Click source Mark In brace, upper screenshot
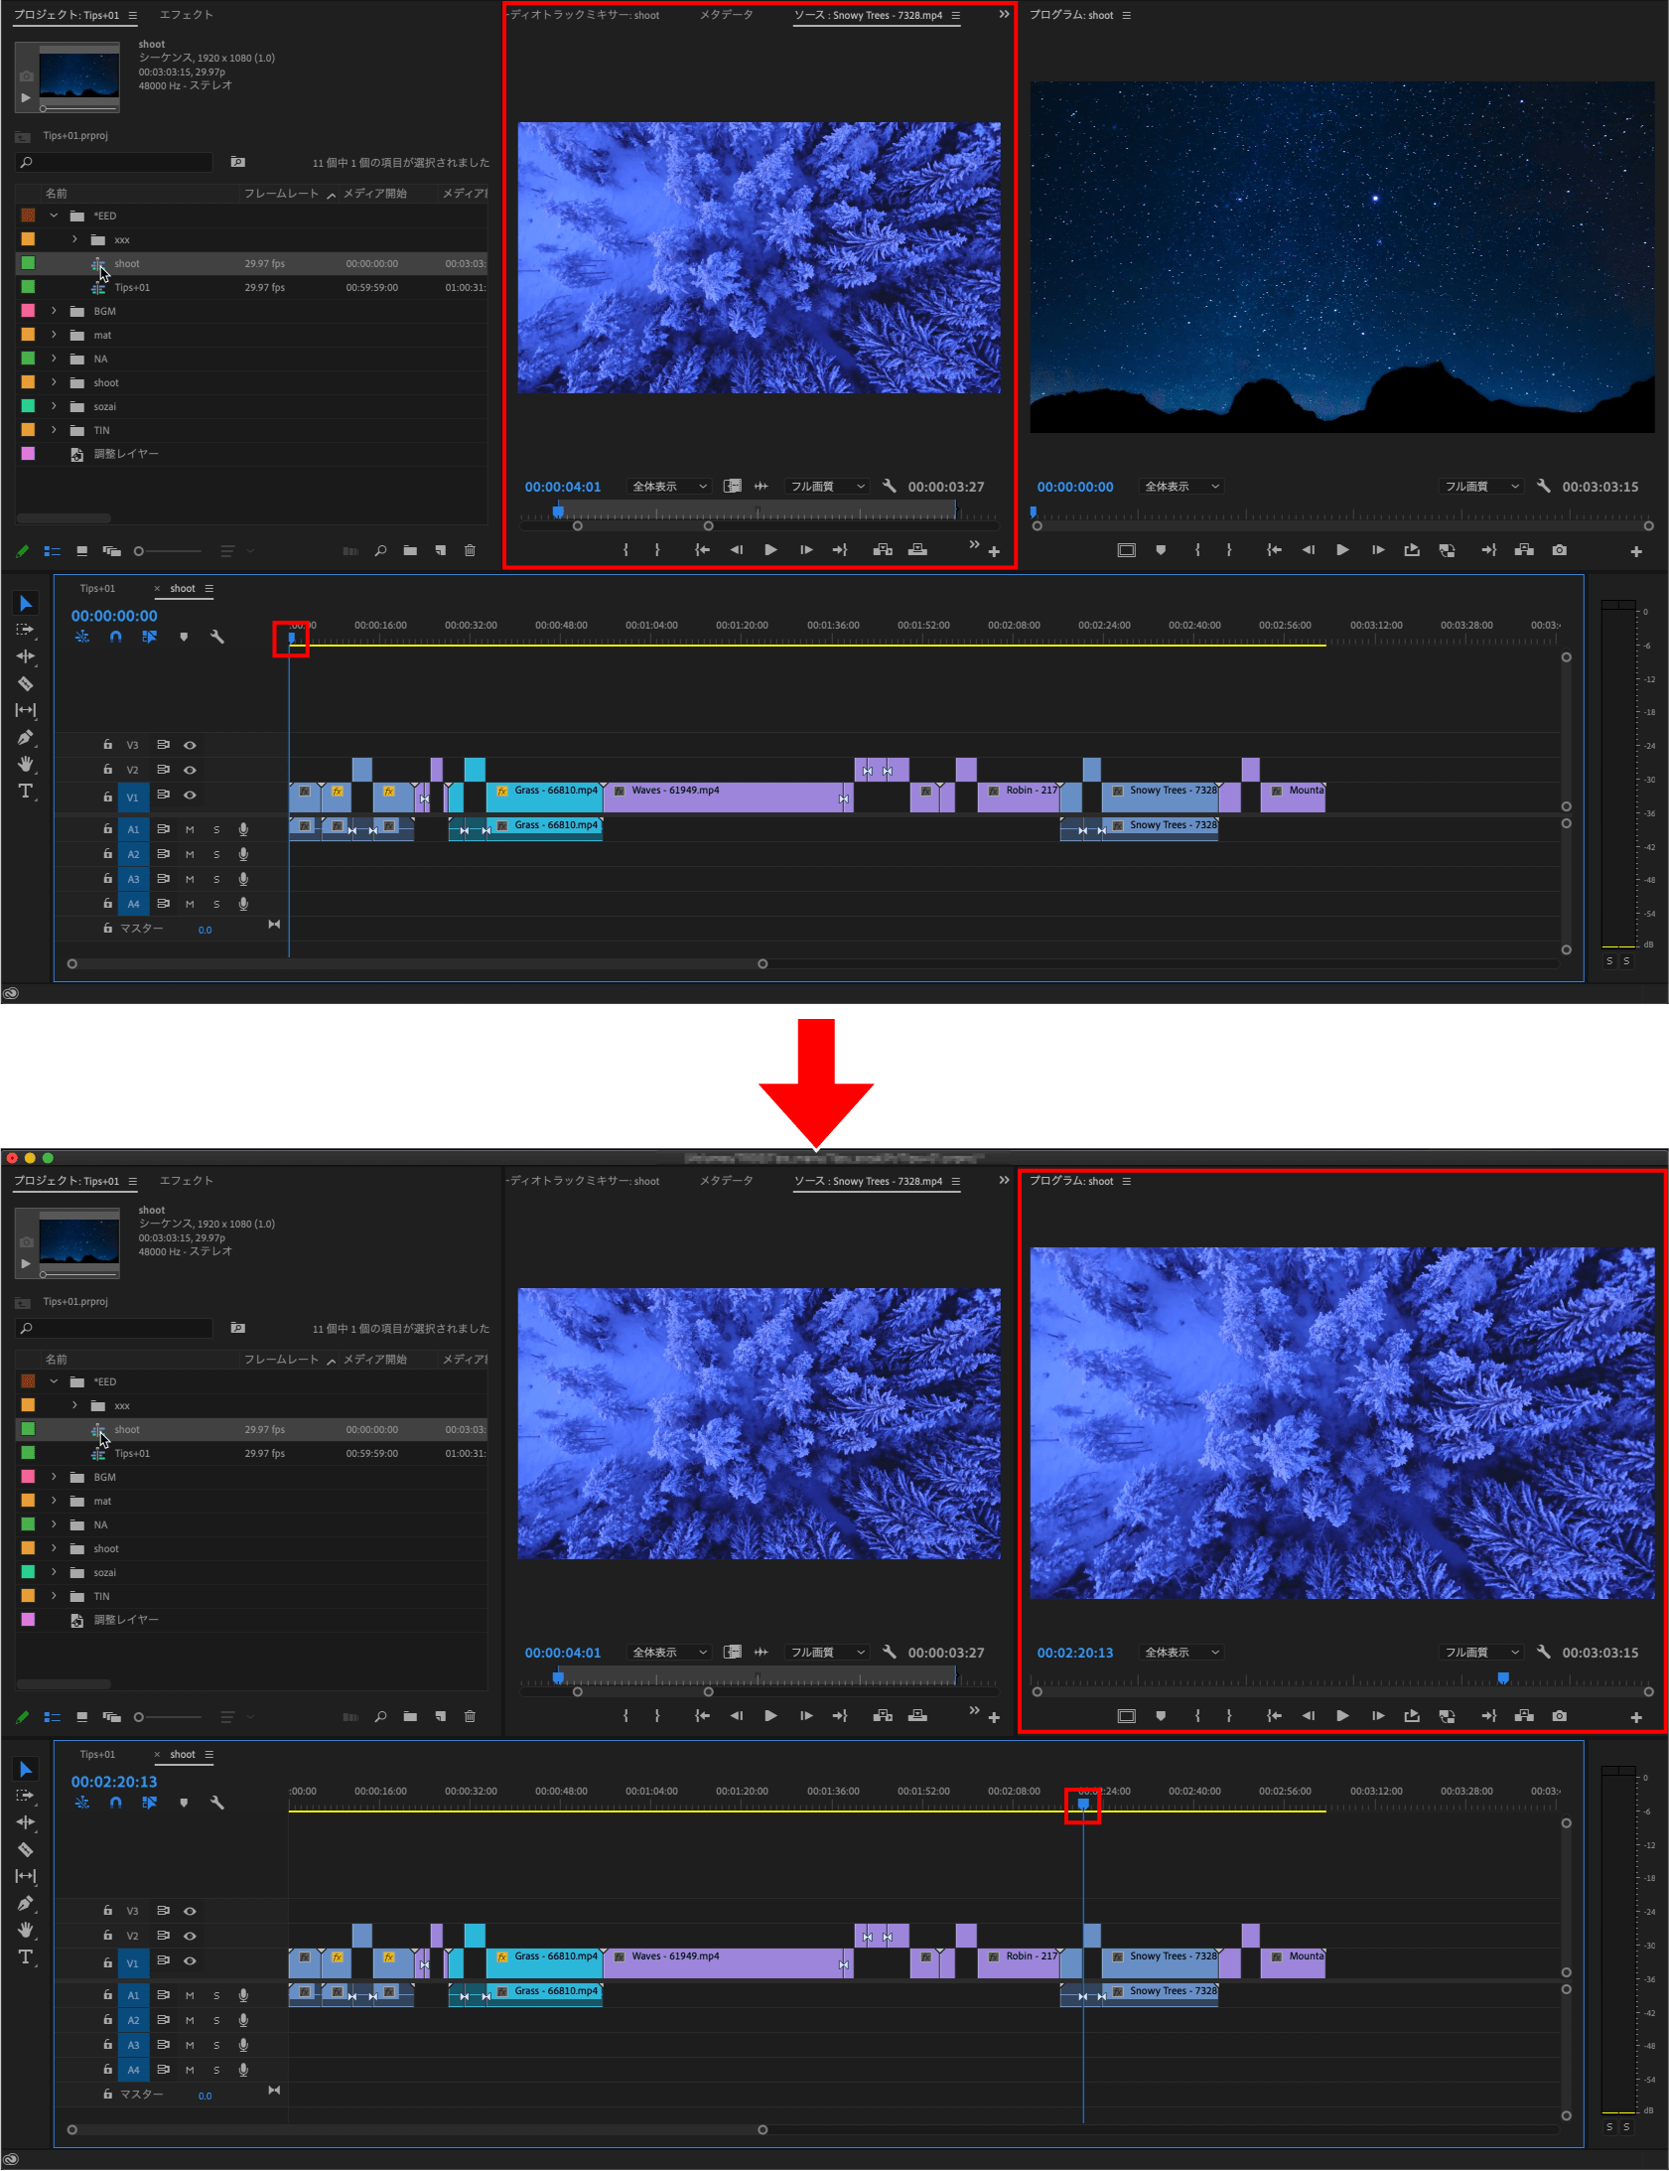 626,549
